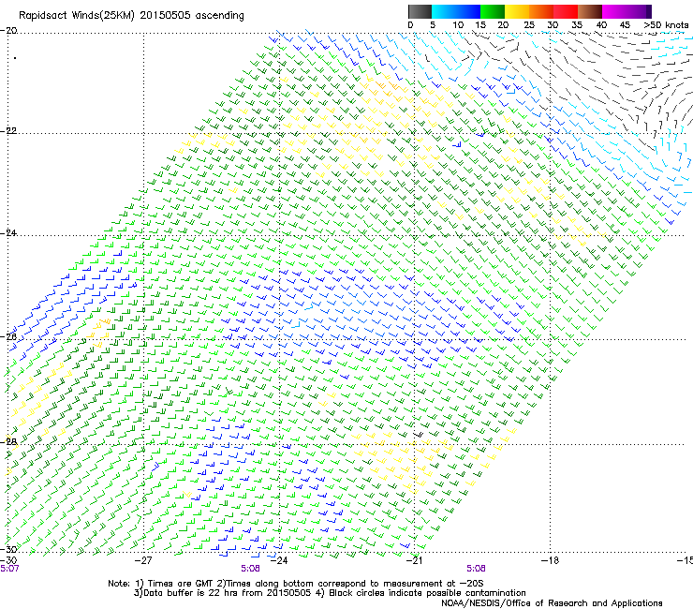Click the -27 longitude label on bottom axis
Image resolution: width=693 pixels, height=609 pixels.
tap(143, 561)
